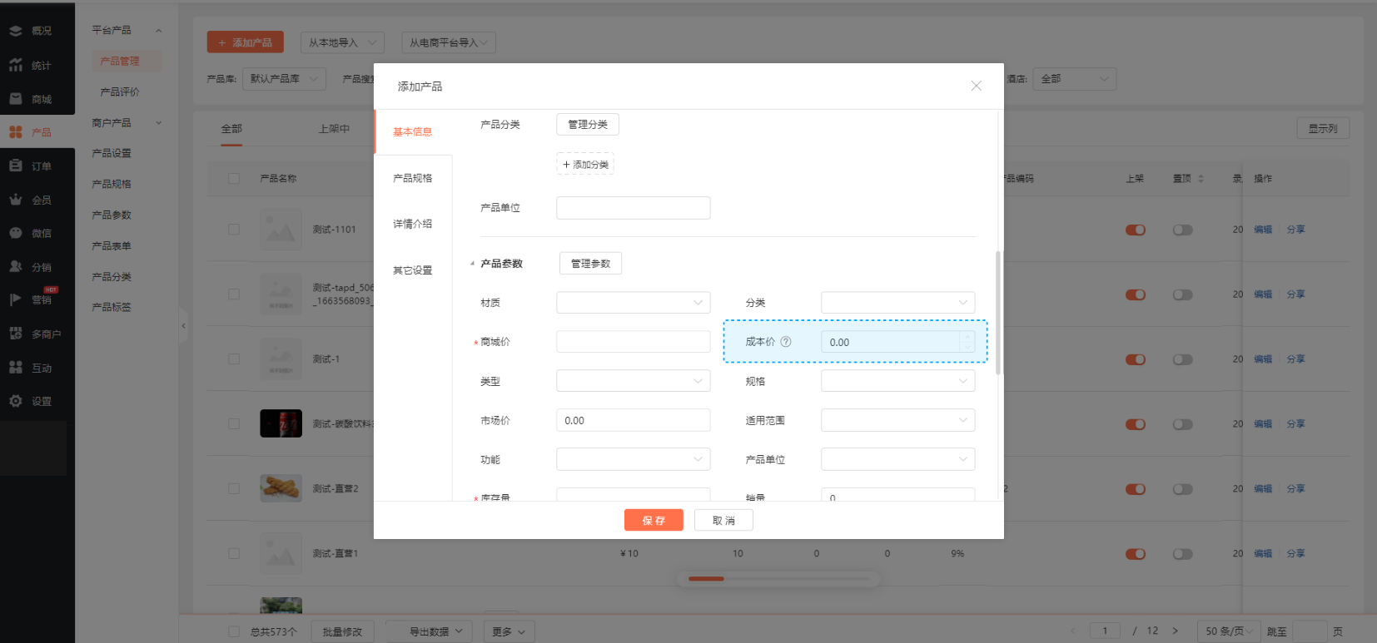
Task: Open 产品评价 in the submenu
Action: coord(120,92)
